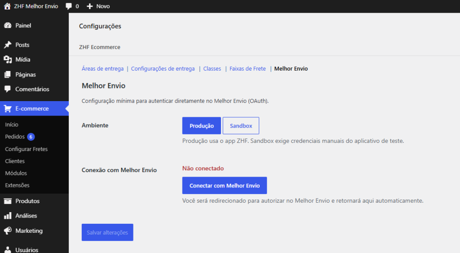Open Posts menu label
Image resolution: width=460 pixels, height=253 pixels.
[22, 45]
